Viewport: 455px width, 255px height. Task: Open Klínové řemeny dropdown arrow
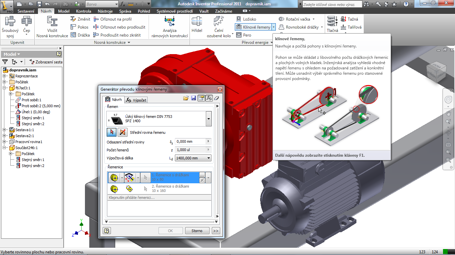coord(273,27)
